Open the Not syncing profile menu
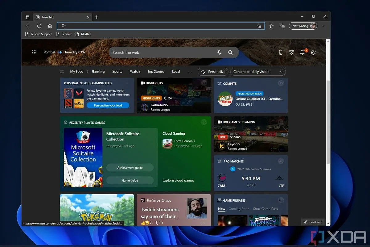The image size is (370, 247). [303, 26]
